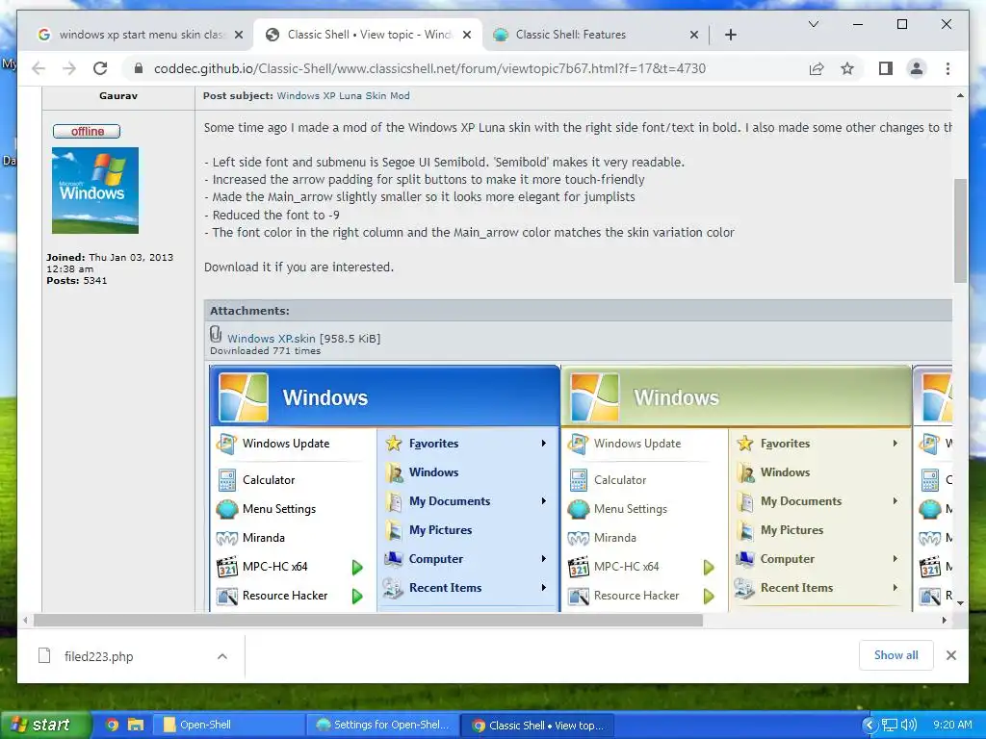Expand Computer submenu arrow in blue skin
The image size is (986, 739).
[x=544, y=559]
